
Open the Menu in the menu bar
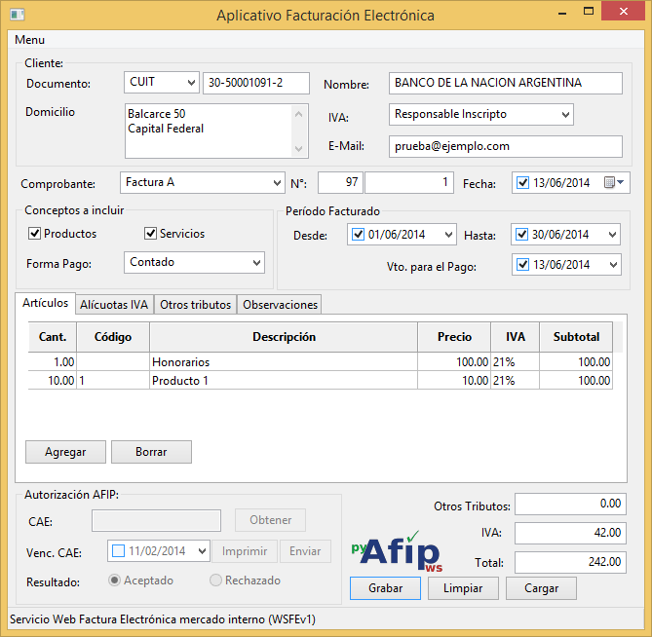[x=29, y=40]
